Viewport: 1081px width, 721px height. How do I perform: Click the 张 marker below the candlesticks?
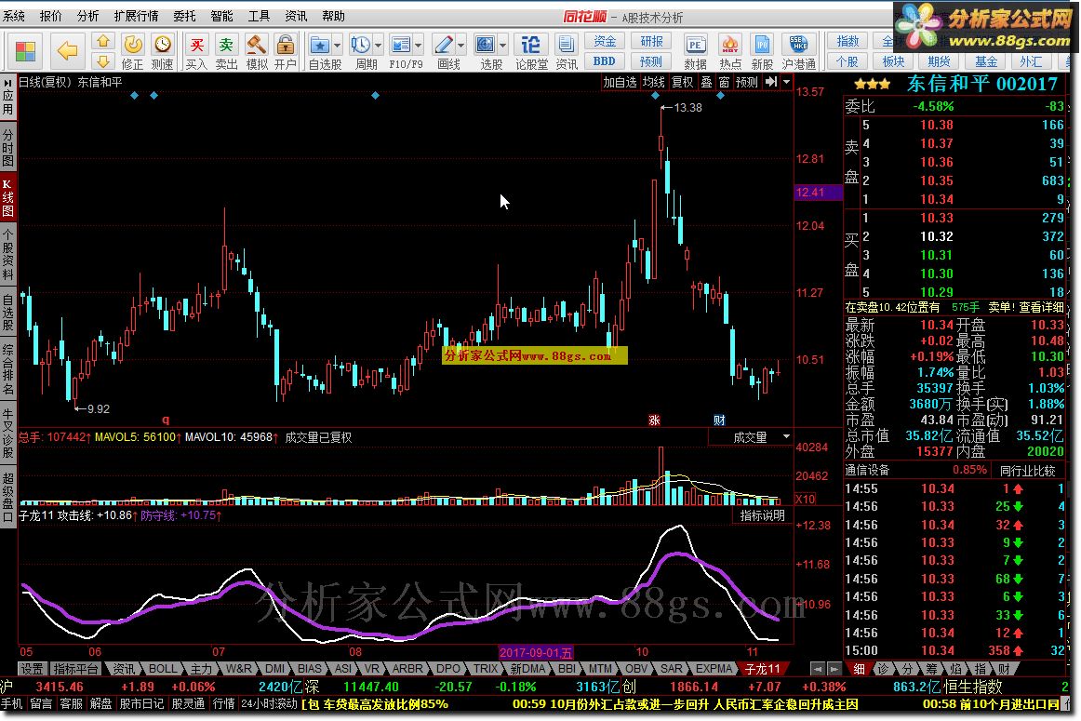point(654,420)
